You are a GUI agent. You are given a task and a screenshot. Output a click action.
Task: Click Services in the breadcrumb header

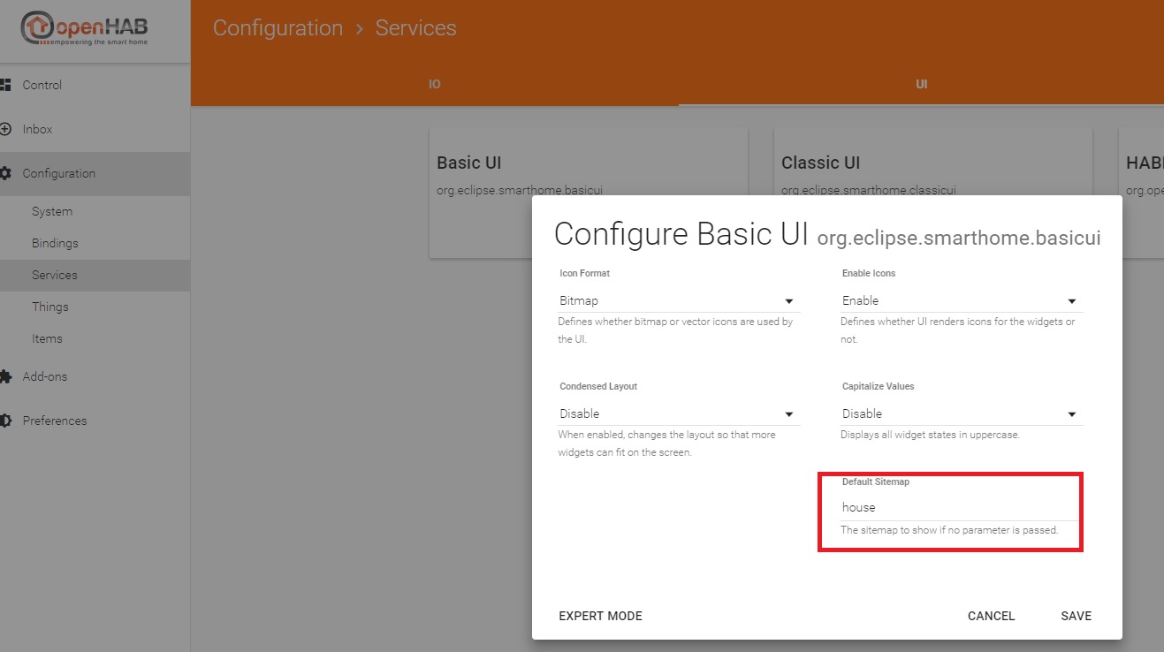click(415, 28)
